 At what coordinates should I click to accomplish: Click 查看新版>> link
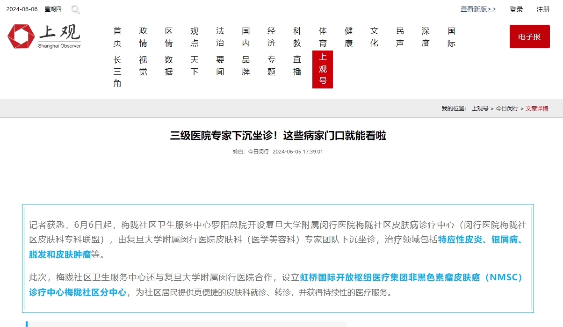tap(478, 9)
